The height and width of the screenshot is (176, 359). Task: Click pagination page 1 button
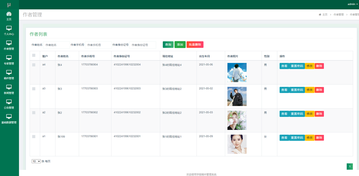350,167
